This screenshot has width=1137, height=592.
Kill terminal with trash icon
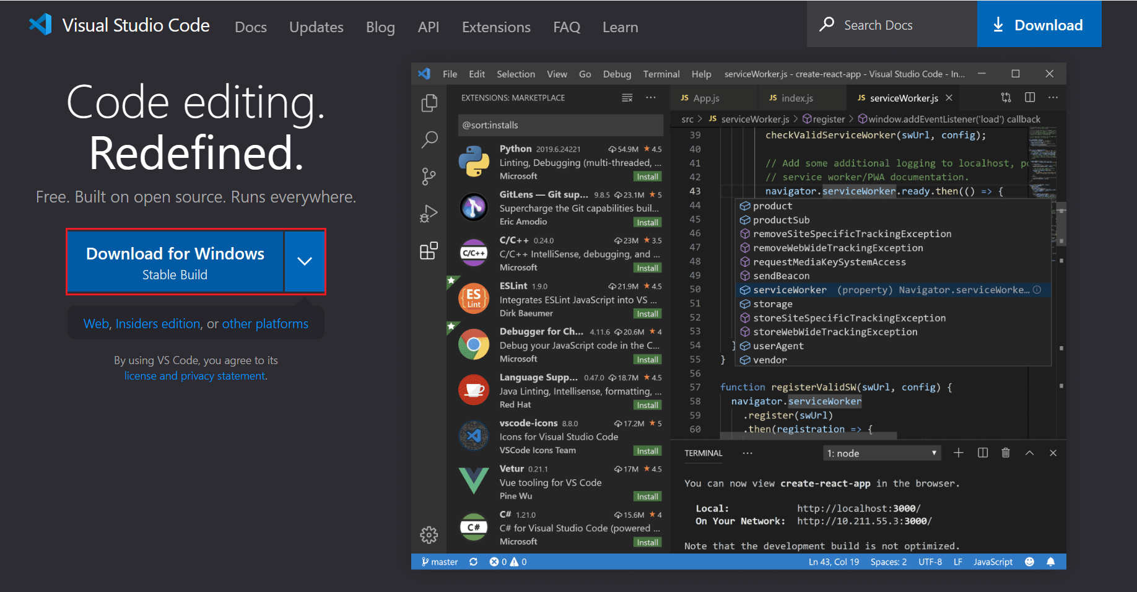(x=1006, y=453)
